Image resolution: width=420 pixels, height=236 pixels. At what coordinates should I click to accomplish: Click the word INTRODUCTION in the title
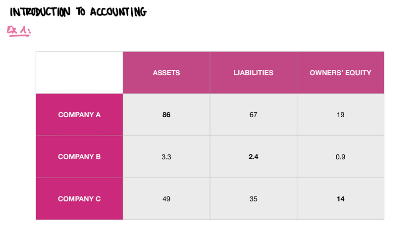[41, 12]
